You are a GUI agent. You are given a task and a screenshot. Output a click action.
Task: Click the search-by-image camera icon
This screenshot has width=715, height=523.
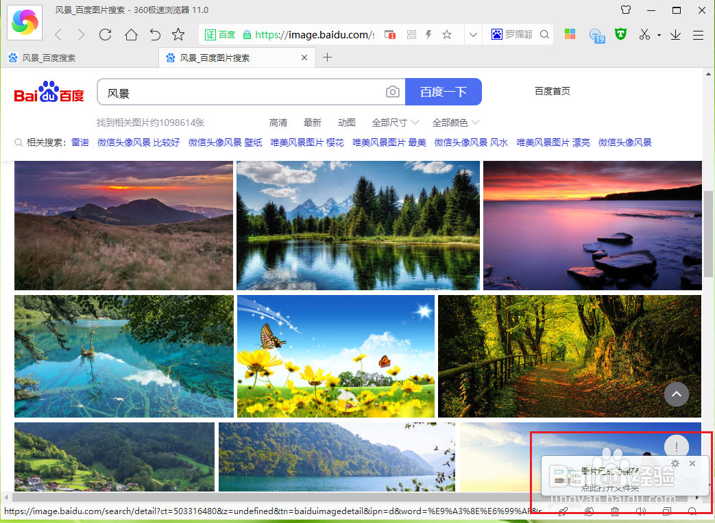click(392, 91)
